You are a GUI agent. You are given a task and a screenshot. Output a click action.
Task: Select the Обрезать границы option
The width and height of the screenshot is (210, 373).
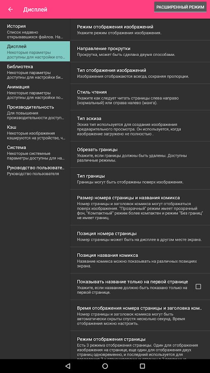(140, 155)
